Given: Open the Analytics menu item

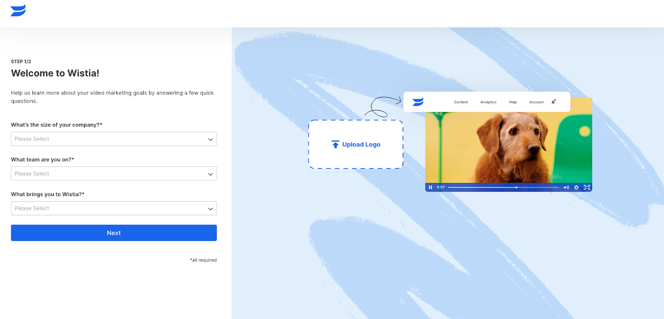Looking at the screenshot, I should [x=488, y=102].
